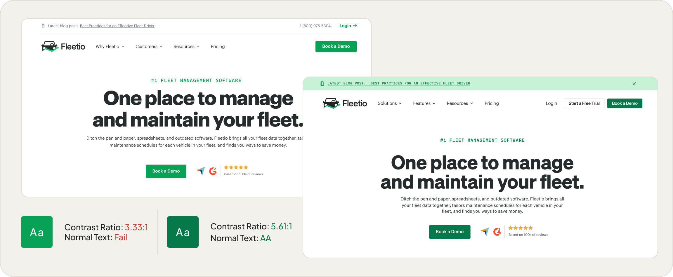Click the Fleetio logo in the right window
The image size is (673, 277).
(x=345, y=103)
